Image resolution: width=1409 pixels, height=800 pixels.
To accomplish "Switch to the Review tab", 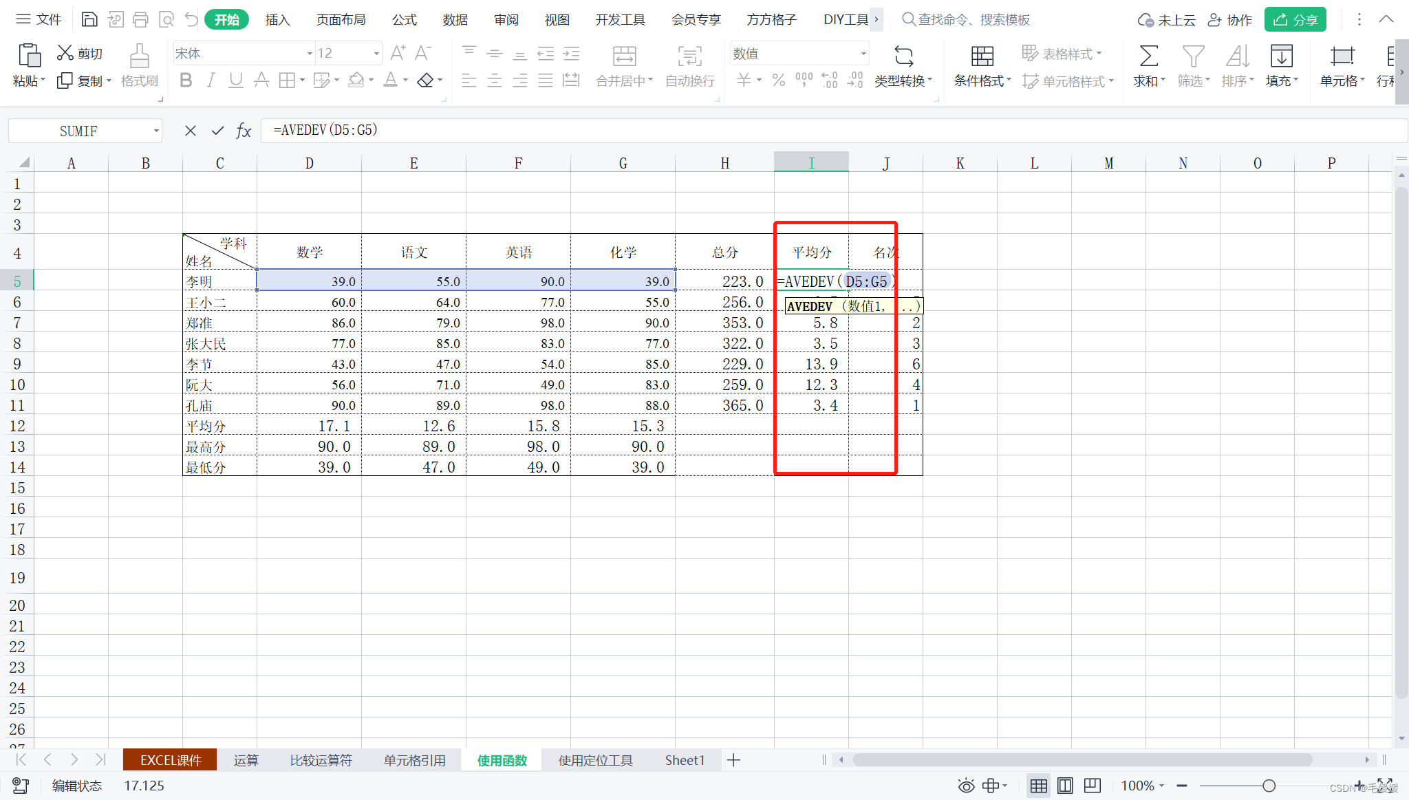I will tap(506, 20).
